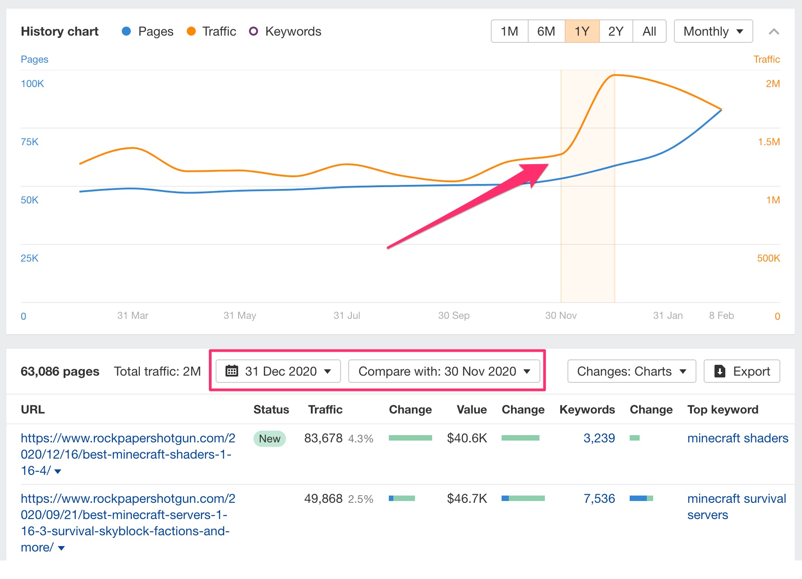Open the 31 Dec 2020 date picker
The height and width of the screenshot is (579, 802).
[278, 371]
